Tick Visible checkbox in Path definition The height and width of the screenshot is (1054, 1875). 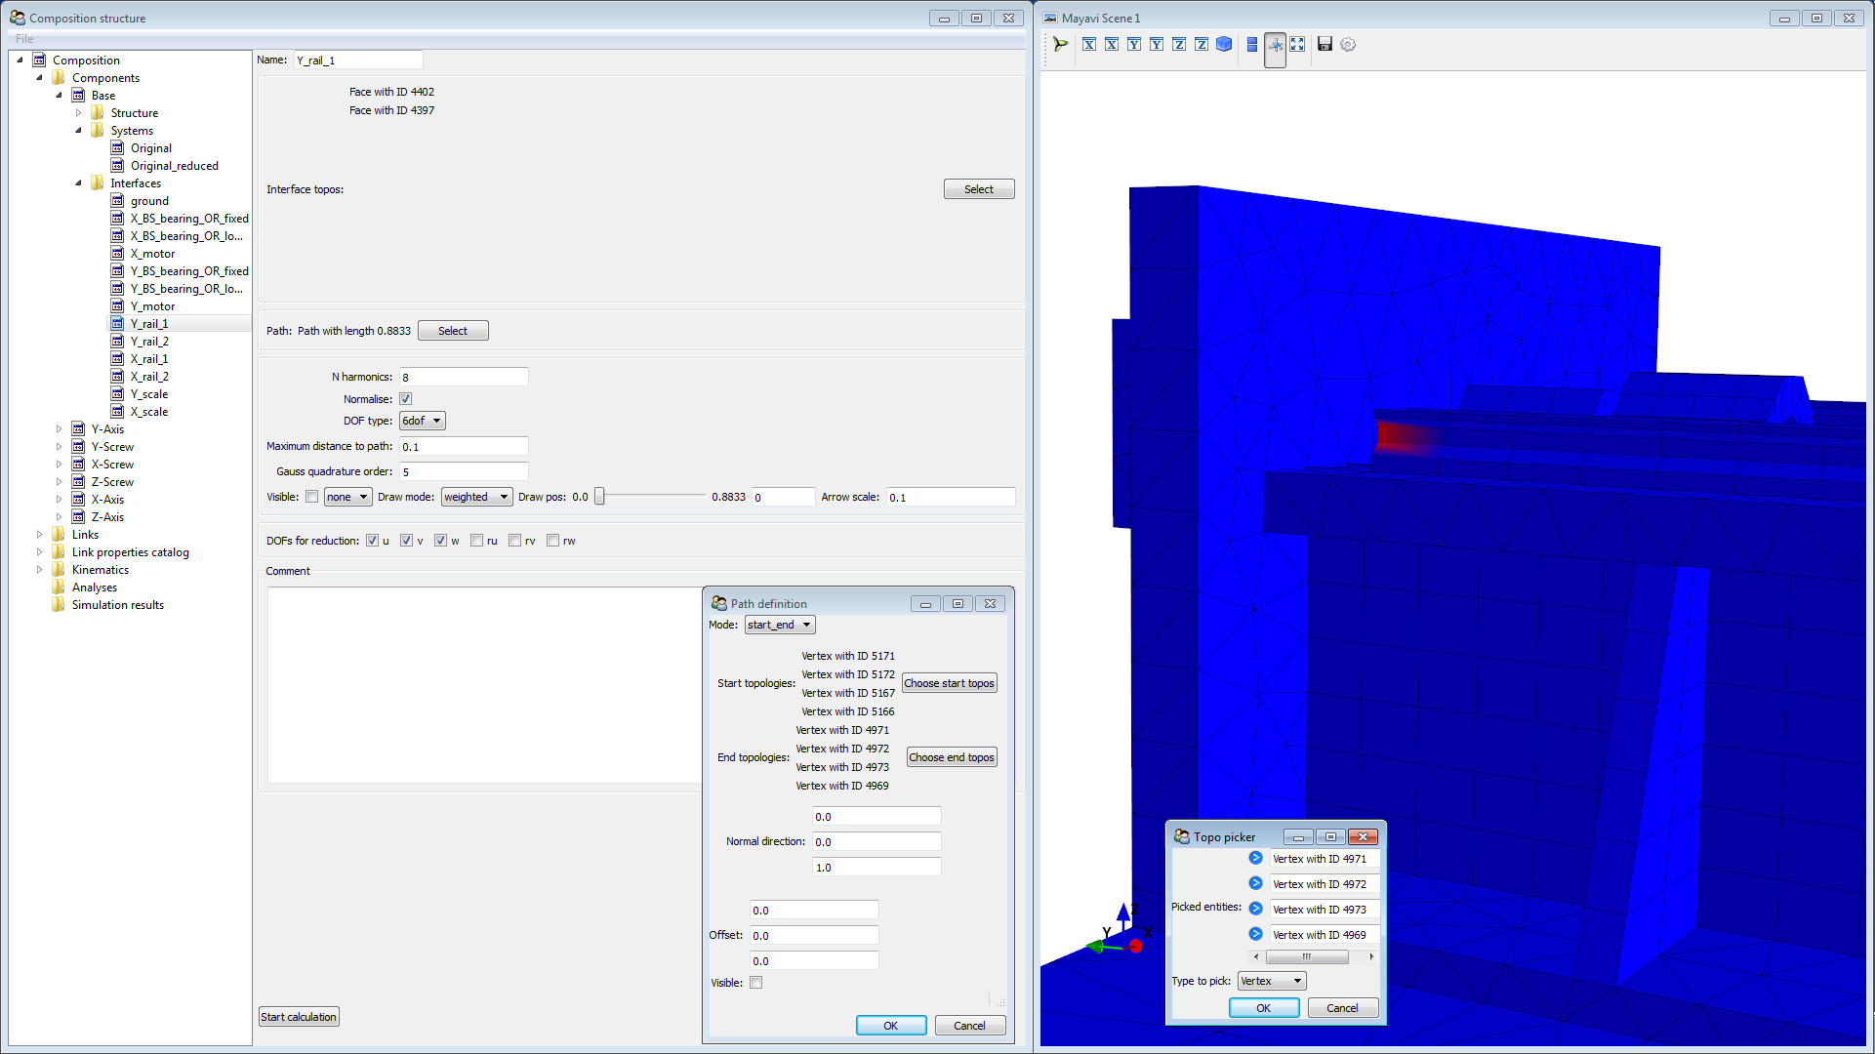coord(755,983)
